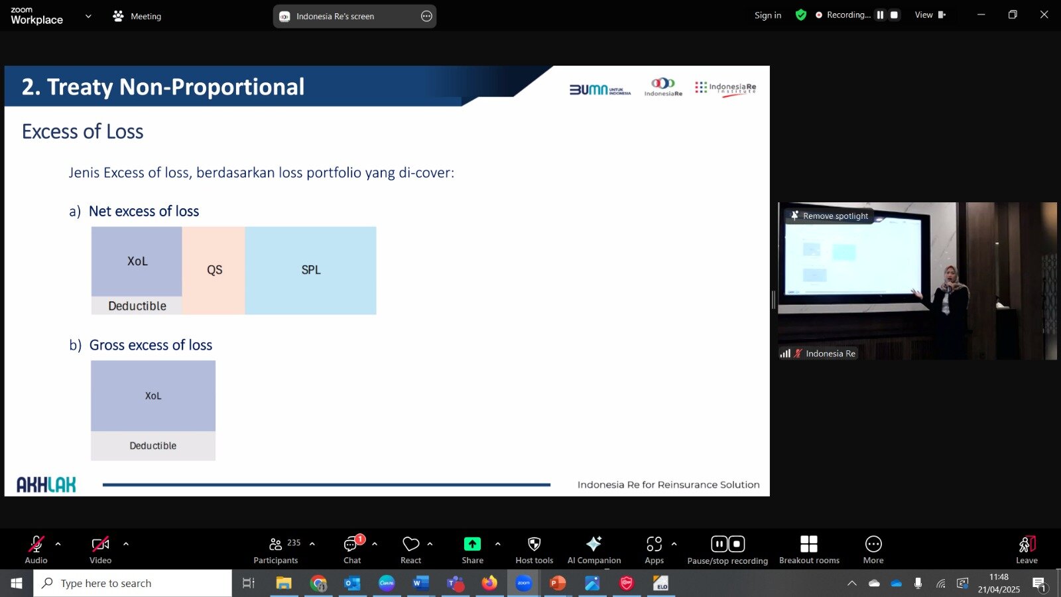Open the ELO app from the taskbar
Viewport: 1061px width, 597px height.
point(660,583)
